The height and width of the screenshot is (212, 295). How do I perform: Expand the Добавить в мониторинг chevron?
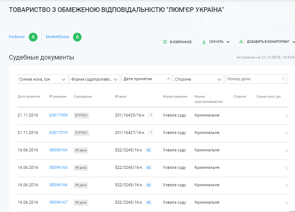[x=294, y=42]
